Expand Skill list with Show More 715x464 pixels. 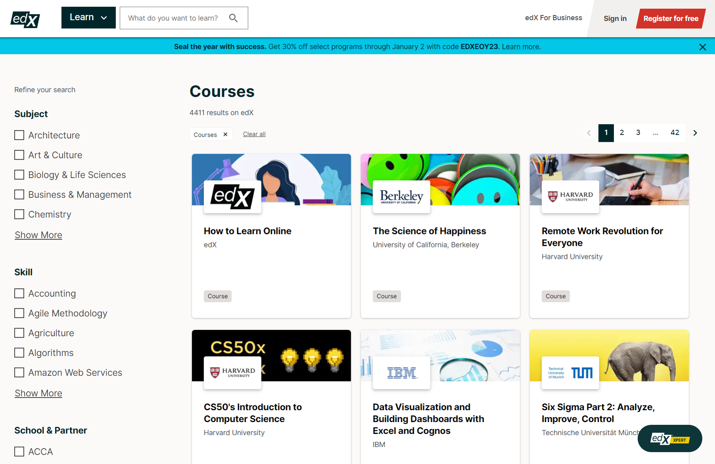click(x=38, y=394)
